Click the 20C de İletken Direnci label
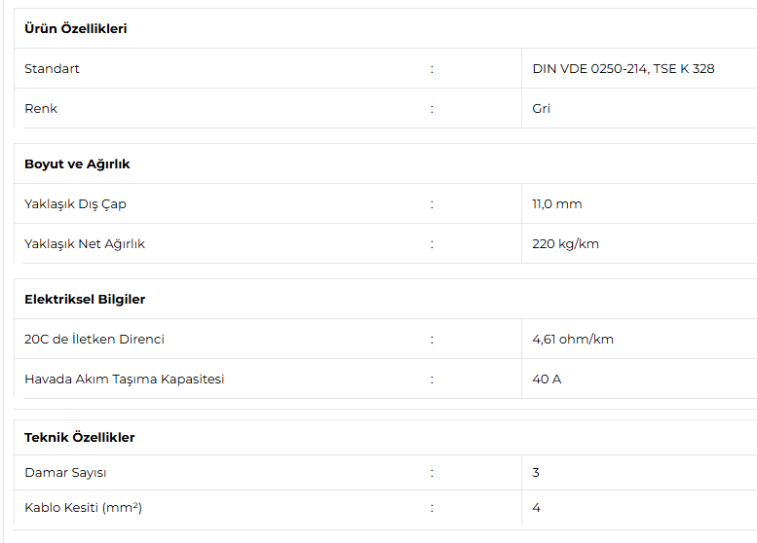This screenshot has height=543, width=757. pyautogui.click(x=95, y=340)
